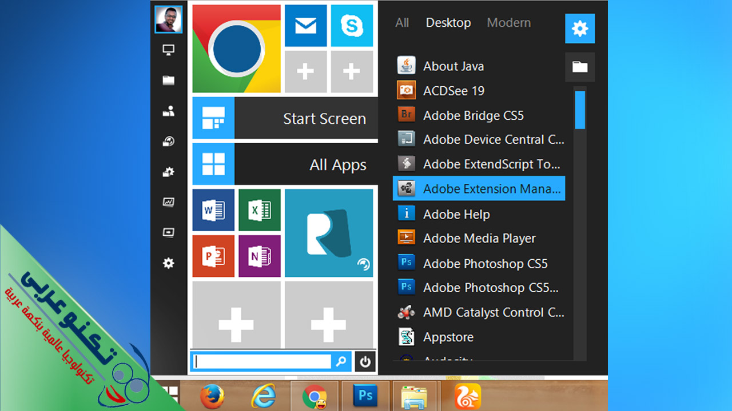Viewport: 732px width, 411px height.
Task: Click the search text field
Action: click(x=262, y=361)
